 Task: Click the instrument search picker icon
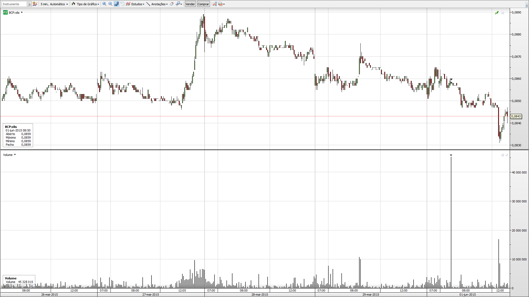coord(29,4)
